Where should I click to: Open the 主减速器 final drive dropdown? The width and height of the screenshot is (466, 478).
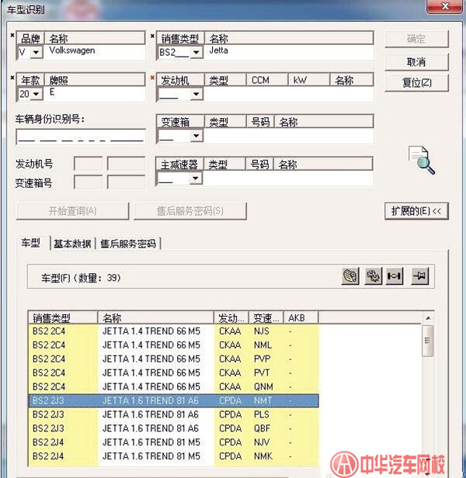196,178
